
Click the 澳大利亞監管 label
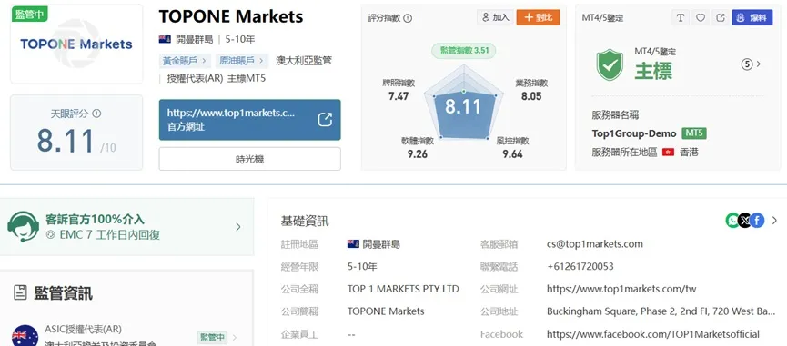[304, 61]
